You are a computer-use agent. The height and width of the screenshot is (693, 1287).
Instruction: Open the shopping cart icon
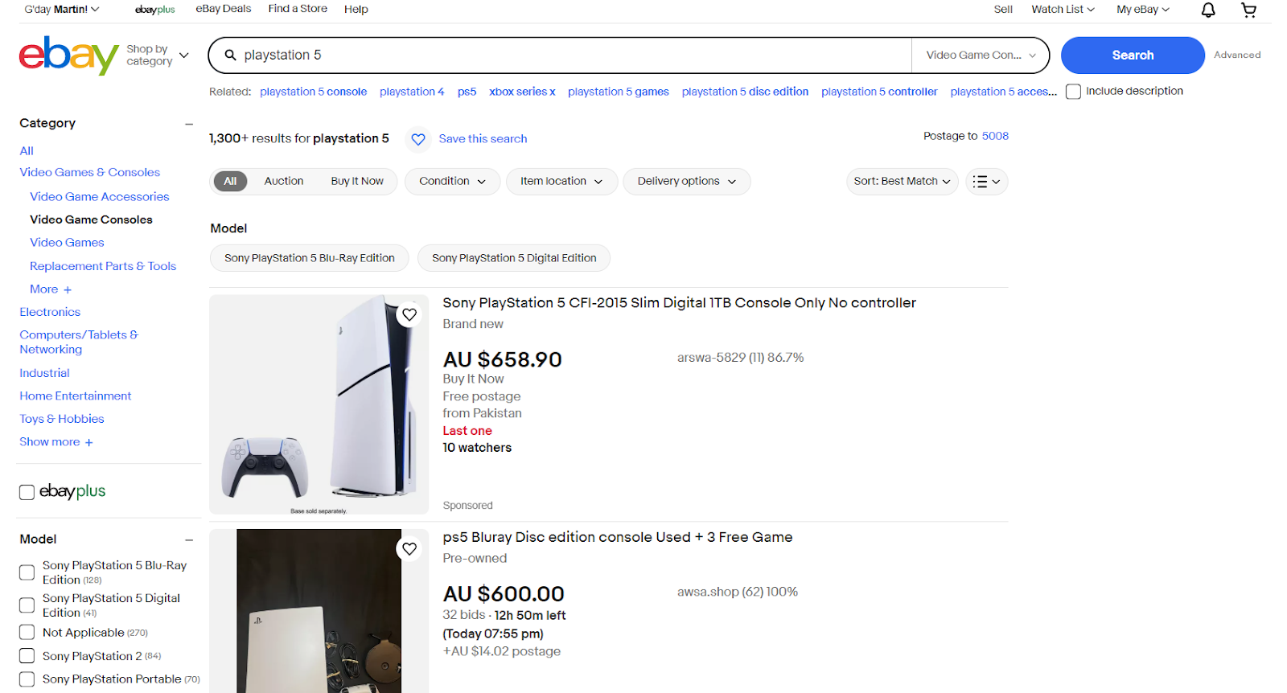click(1248, 10)
